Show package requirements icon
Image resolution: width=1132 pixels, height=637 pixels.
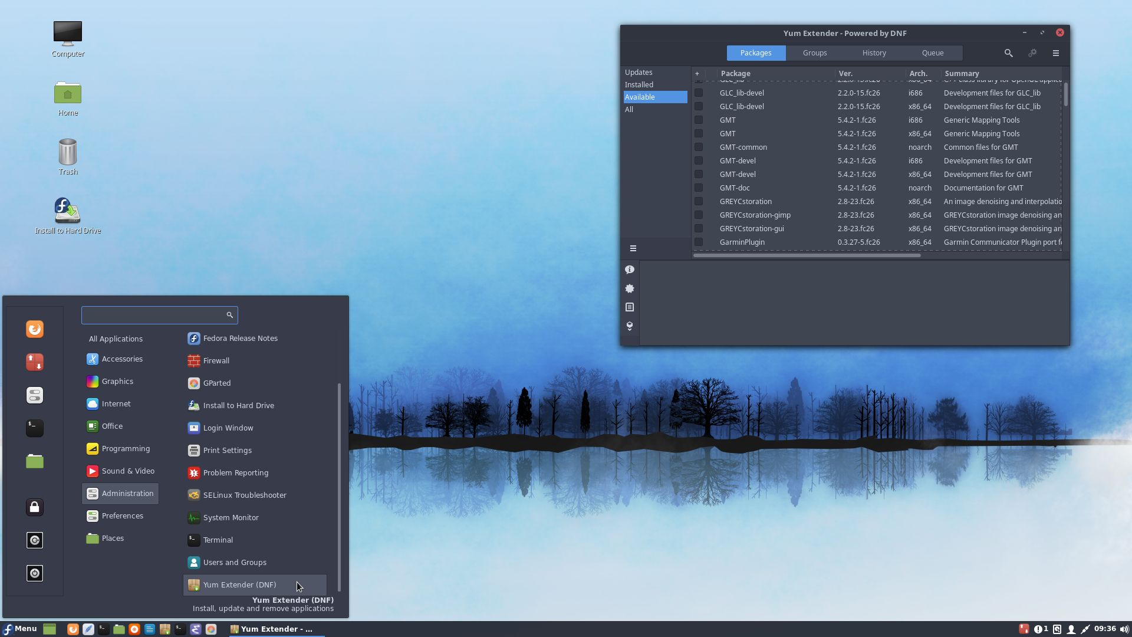(630, 326)
